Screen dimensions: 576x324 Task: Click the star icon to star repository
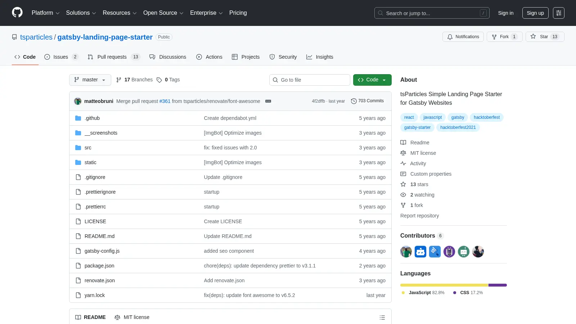coord(533,36)
